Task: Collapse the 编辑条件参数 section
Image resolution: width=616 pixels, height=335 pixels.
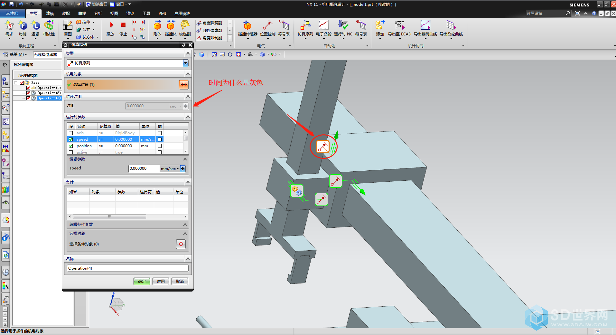Action: tap(185, 225)
